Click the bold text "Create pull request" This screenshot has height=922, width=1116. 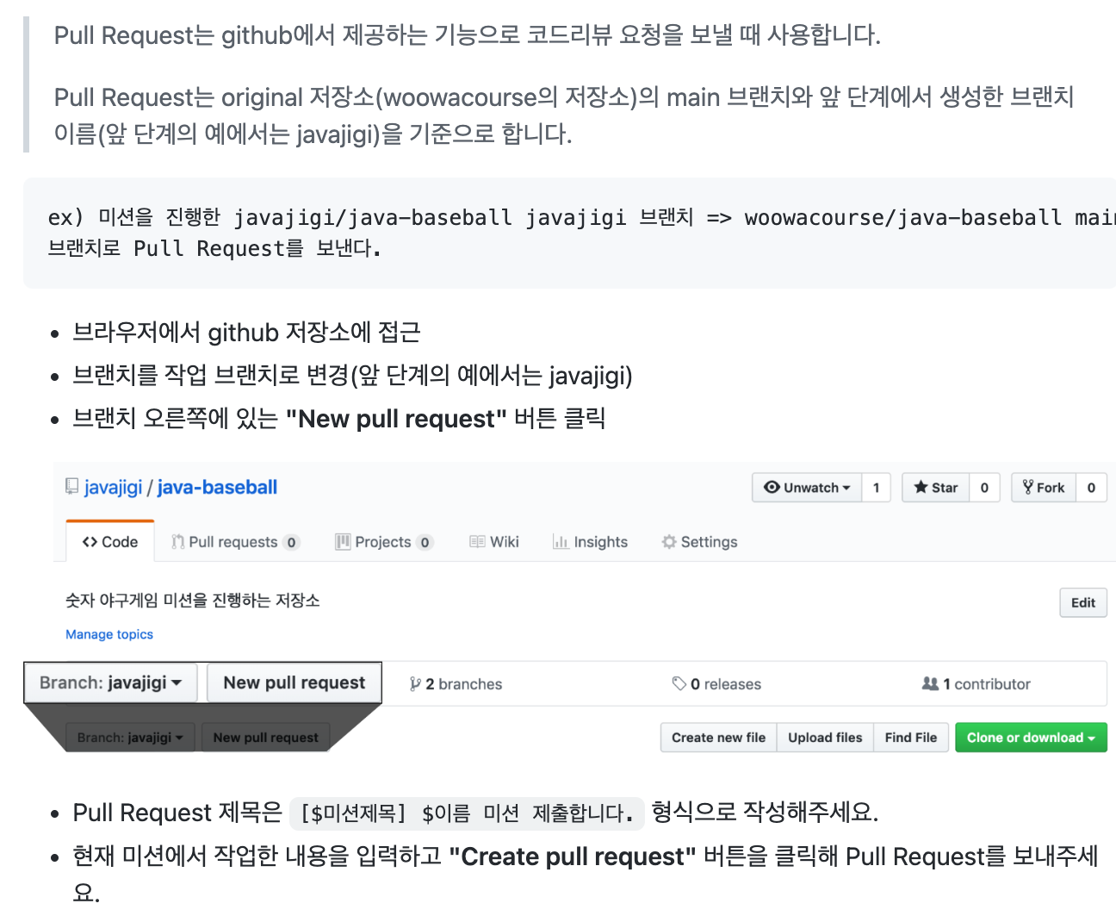(x=573, y=857)
